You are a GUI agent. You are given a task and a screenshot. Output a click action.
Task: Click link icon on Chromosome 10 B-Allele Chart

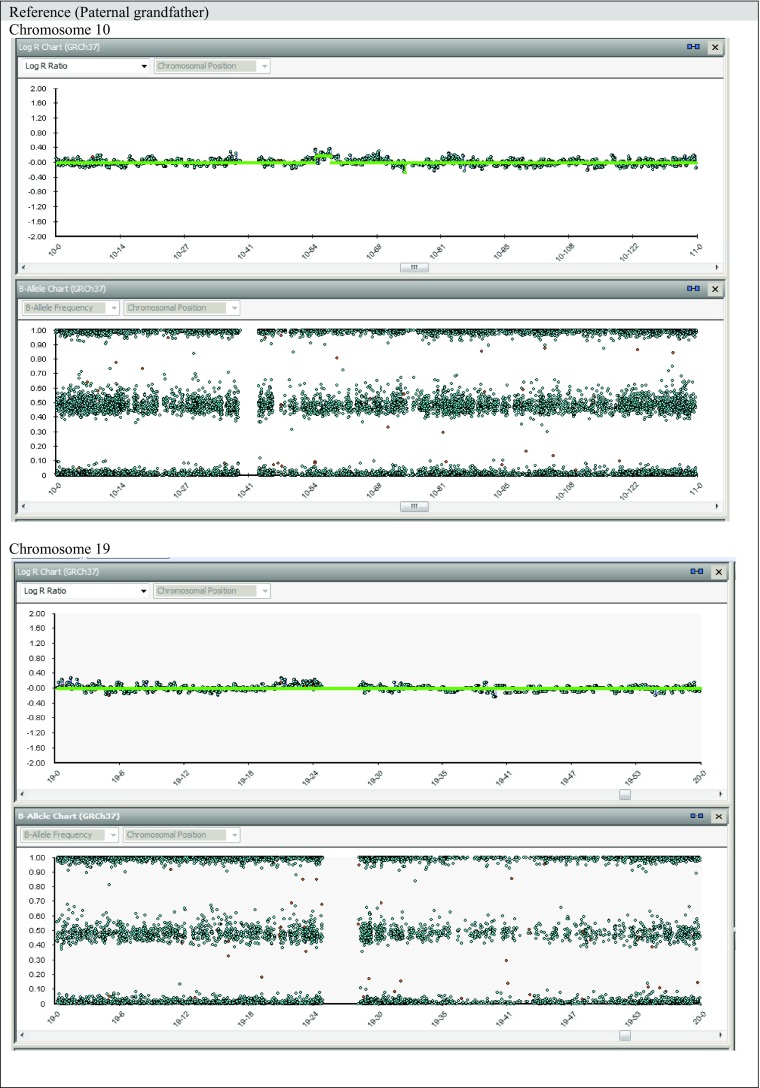[x=692, y=288]
